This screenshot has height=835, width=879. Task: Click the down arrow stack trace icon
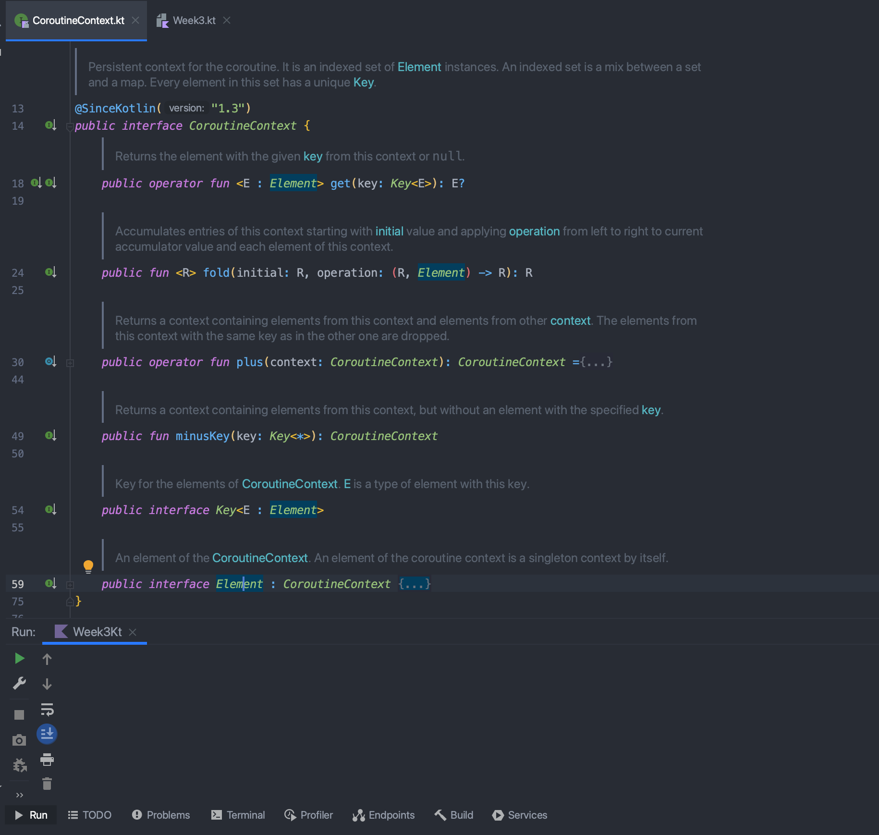(47, 684)
